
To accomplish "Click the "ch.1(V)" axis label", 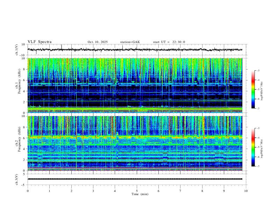I will click(17, 50).
